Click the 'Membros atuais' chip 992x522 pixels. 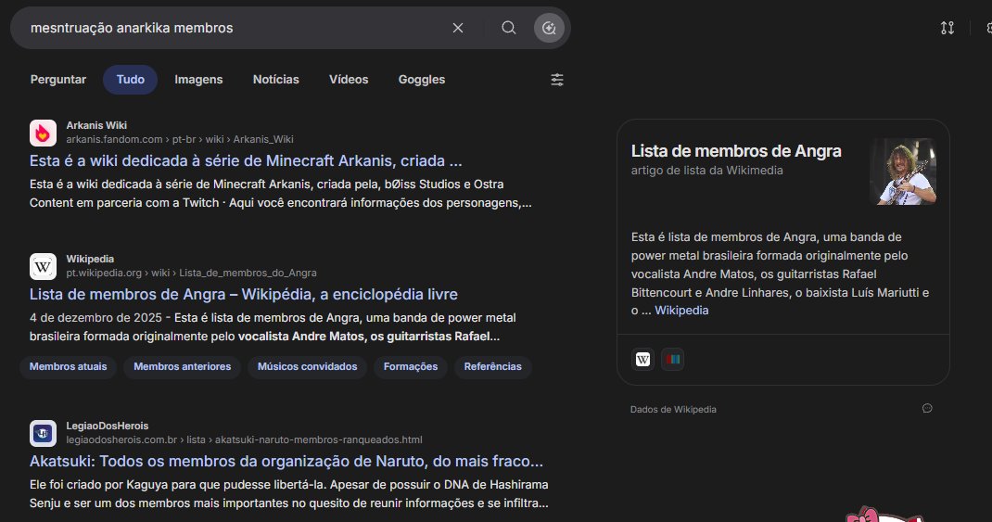[69, 367]
